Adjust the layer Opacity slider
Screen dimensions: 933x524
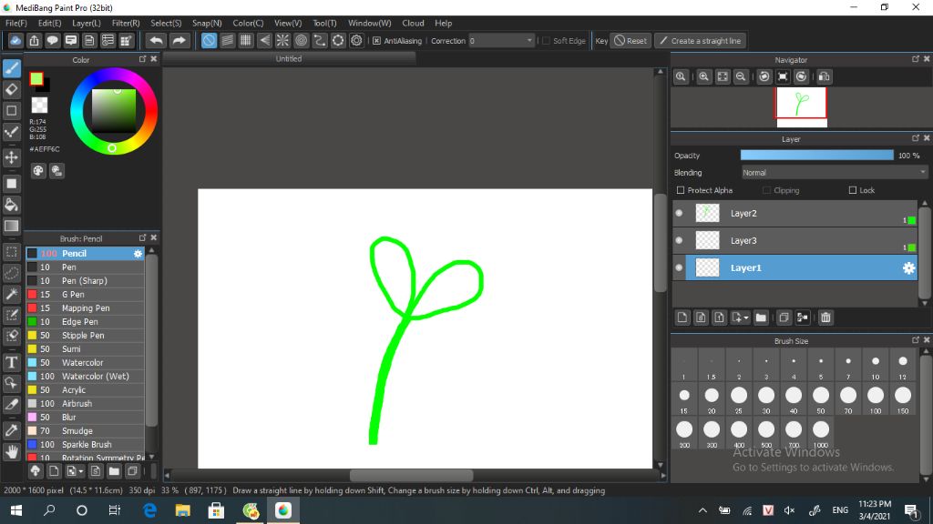tap(817, 155)
